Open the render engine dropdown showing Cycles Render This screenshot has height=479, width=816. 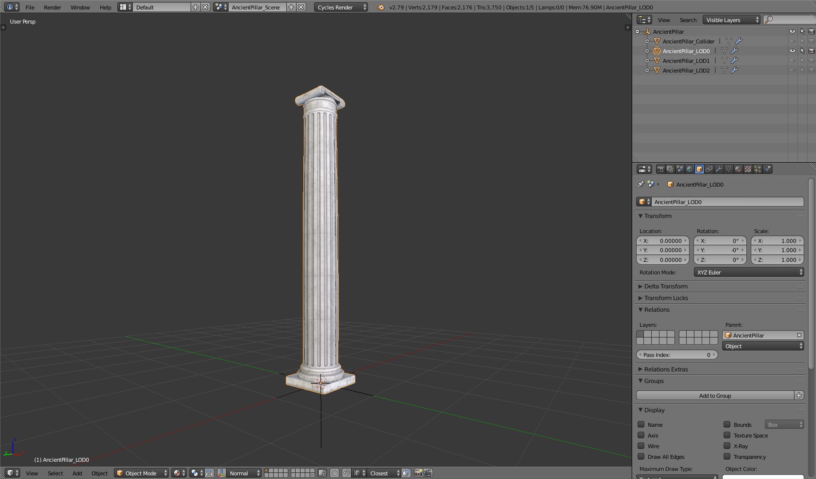coord(341,7)
